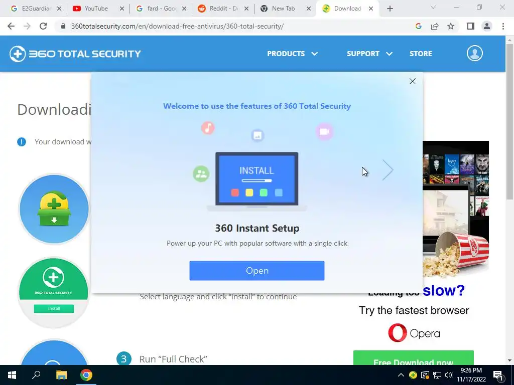Open the tab search chevron
This screenshot has width=514, height=385.
433,7
